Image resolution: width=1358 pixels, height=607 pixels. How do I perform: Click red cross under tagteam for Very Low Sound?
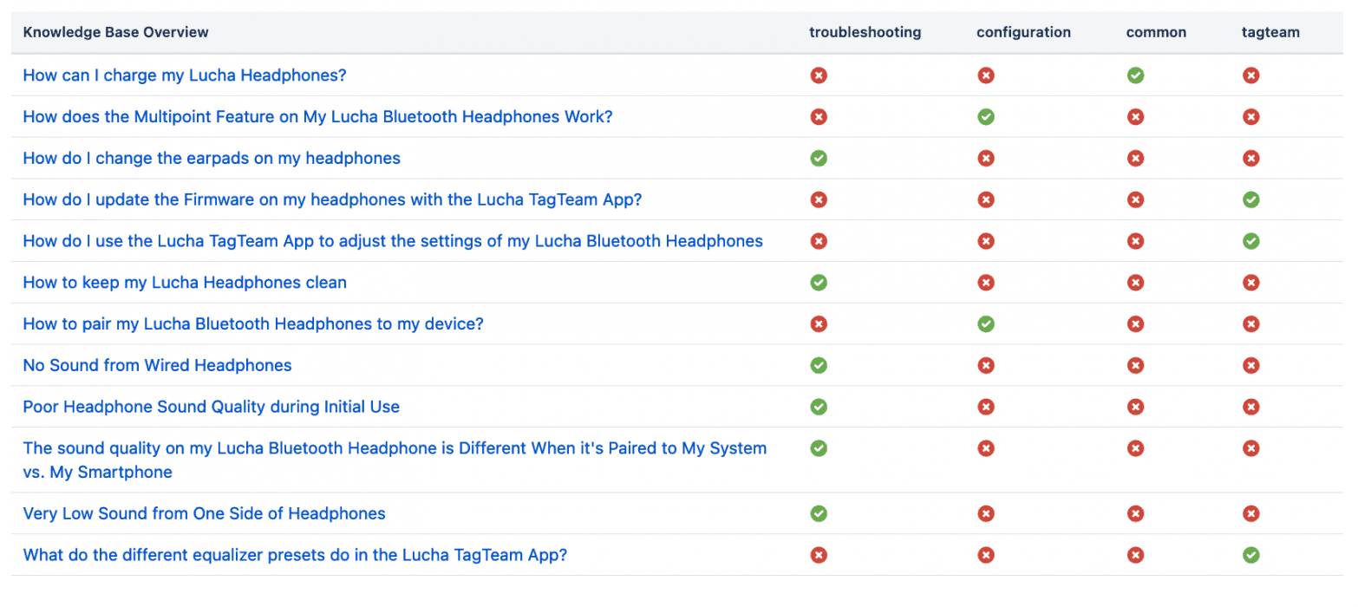(x=1250, y=514)
